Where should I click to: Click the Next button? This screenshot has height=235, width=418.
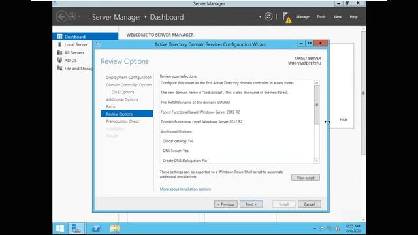pyautogui.click(x=251, y=204)
